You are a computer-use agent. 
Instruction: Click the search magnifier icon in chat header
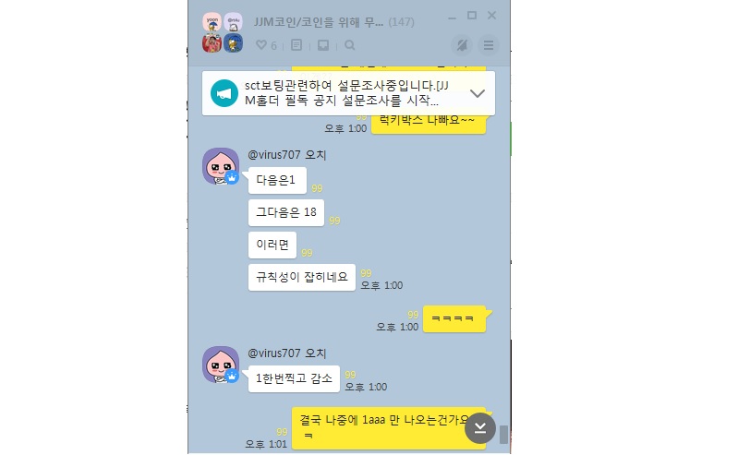[x=350, y=45]
